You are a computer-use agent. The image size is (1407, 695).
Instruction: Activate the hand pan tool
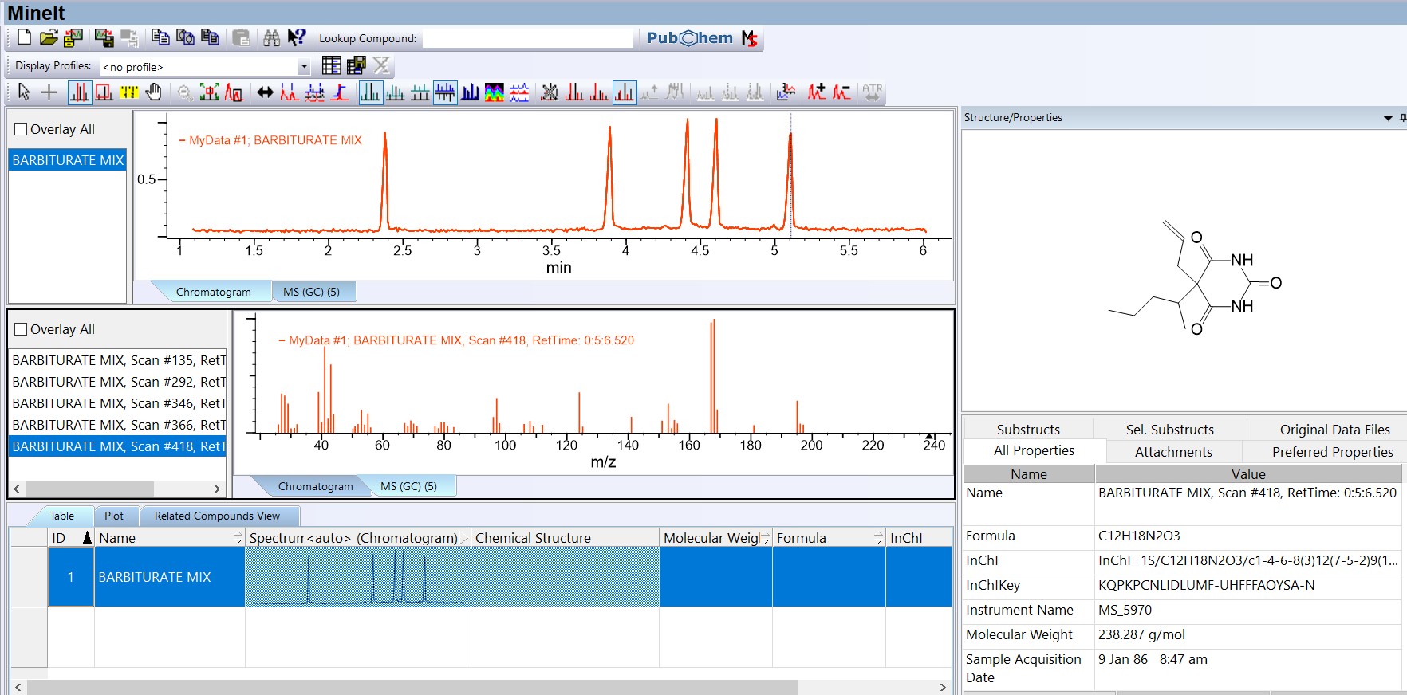(154, 92)
